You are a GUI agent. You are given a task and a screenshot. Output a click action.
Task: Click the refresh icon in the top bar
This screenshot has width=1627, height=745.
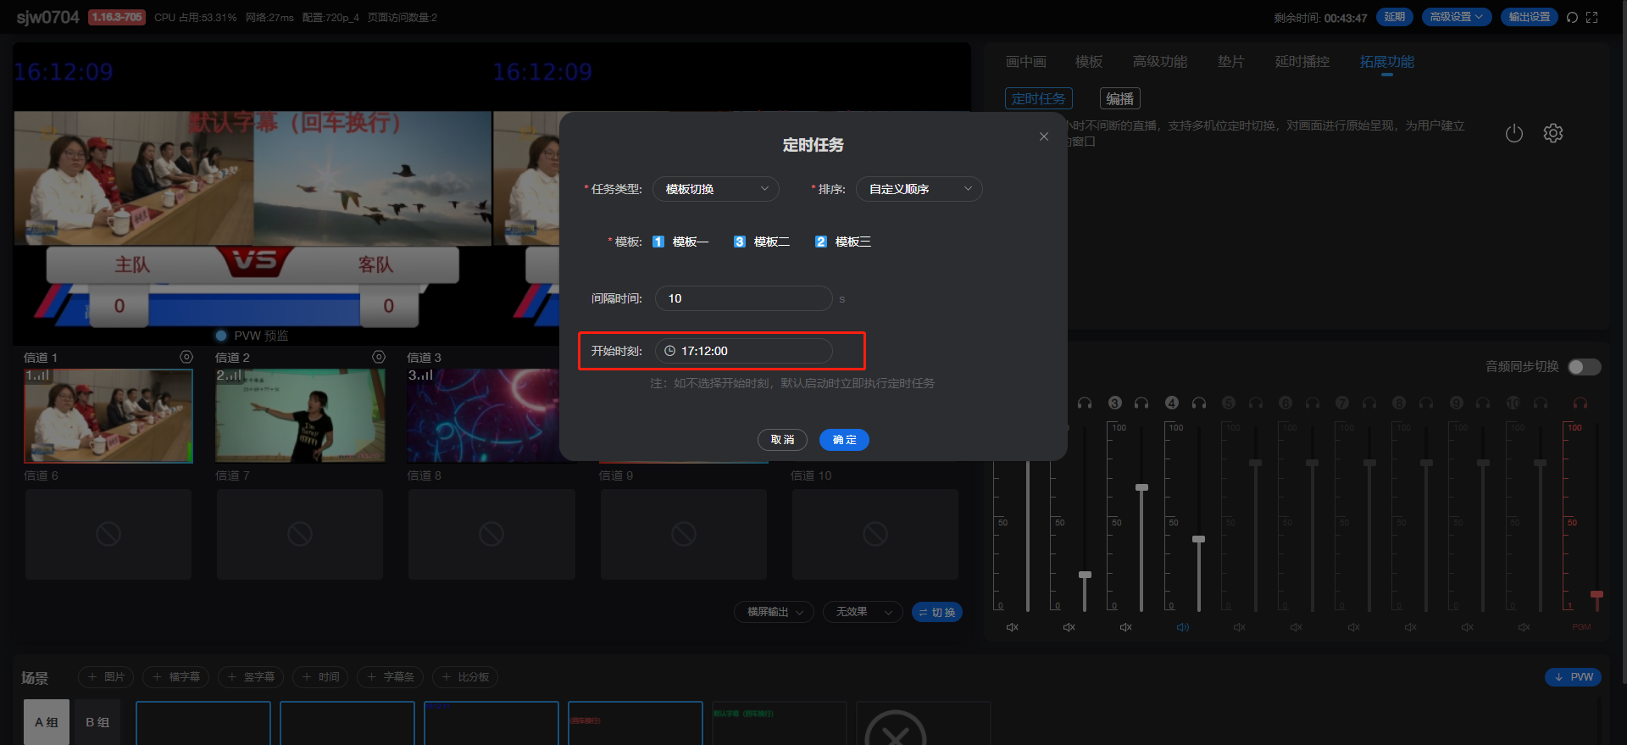point(1572,18)
